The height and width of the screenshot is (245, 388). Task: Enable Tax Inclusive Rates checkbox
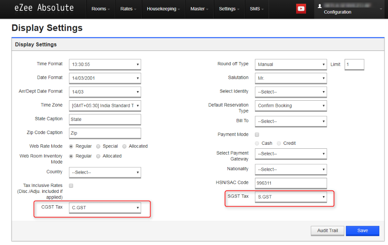click(x=71, y=186)
